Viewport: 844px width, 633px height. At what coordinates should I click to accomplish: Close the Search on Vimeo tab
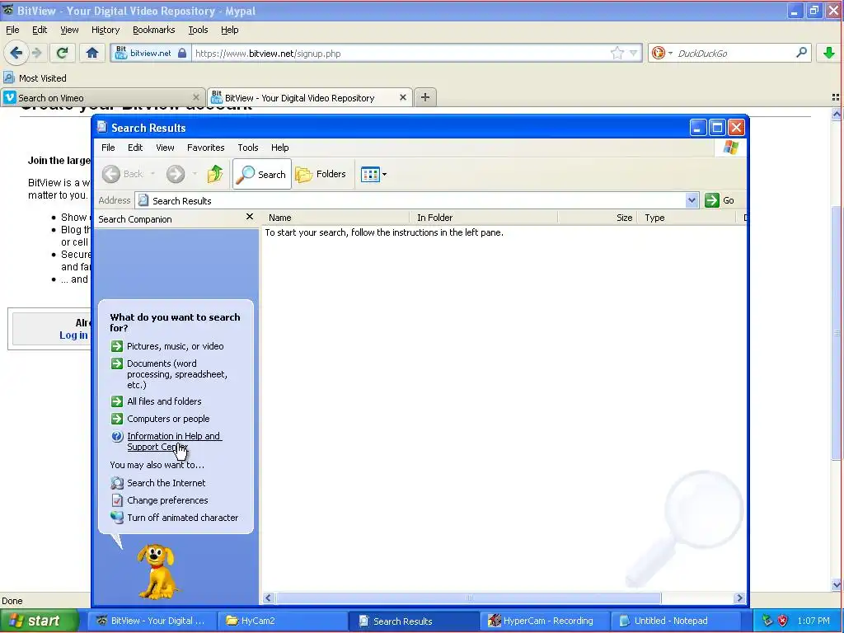click(196, 97)
